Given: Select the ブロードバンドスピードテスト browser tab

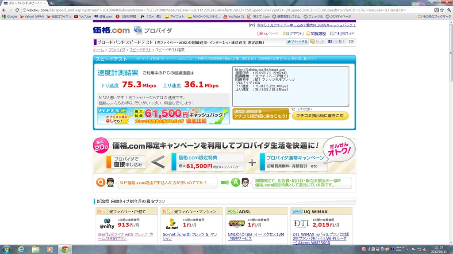Looking at the screenshot, I should point(24,3).
